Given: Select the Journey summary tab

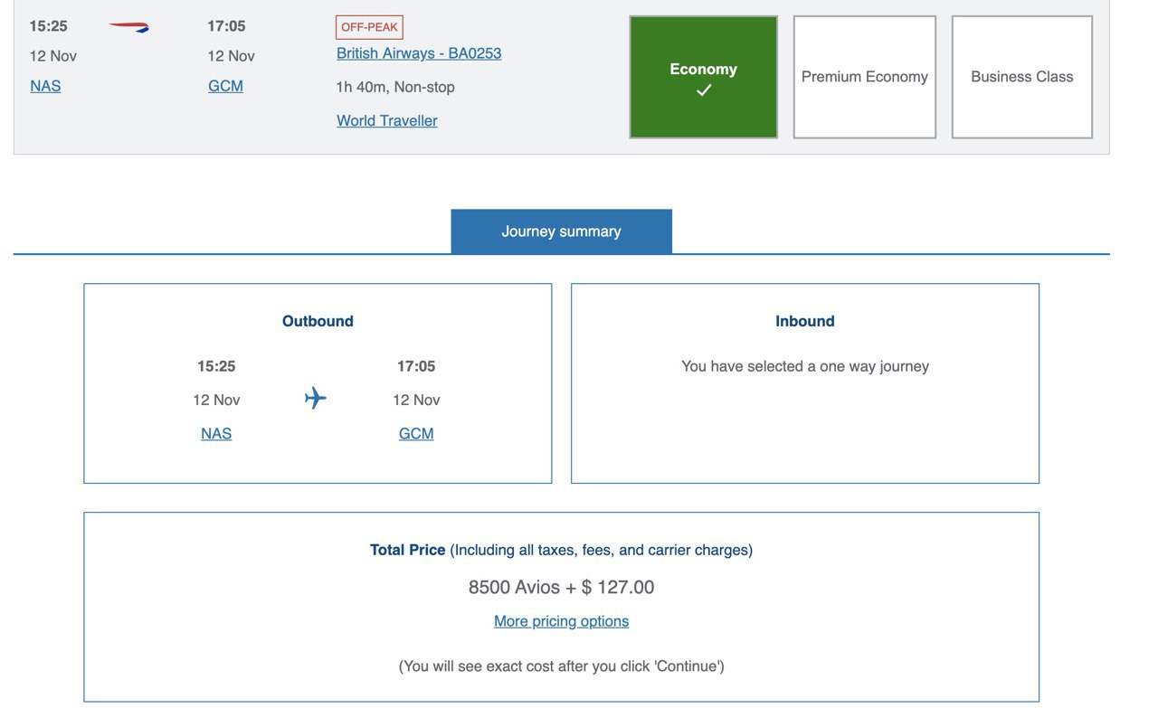Looking at the screenshot, I should 561,231.
